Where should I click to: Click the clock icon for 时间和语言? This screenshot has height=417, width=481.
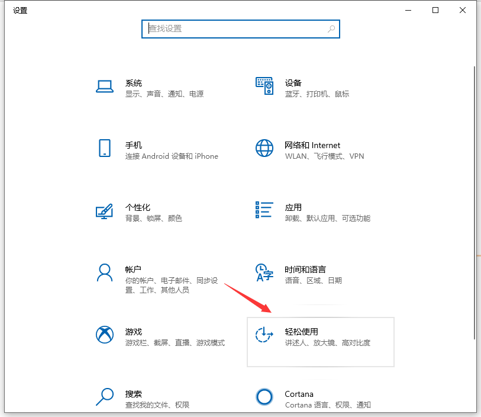[264, 273]
